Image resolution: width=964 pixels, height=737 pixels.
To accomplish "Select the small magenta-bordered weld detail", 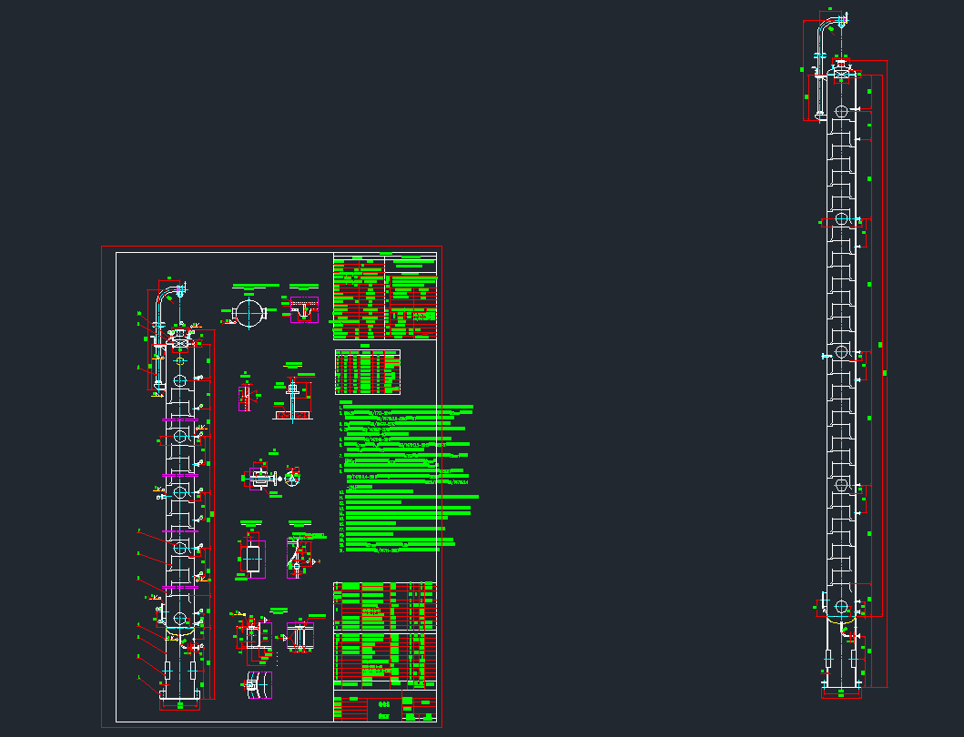I will (x=247, y=398).
